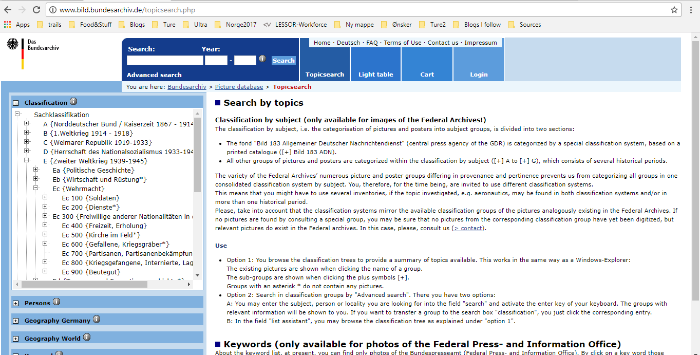Open Chrome's three-dot menu
The height and width of the screenshot is (355, 700).
point(692,10)
